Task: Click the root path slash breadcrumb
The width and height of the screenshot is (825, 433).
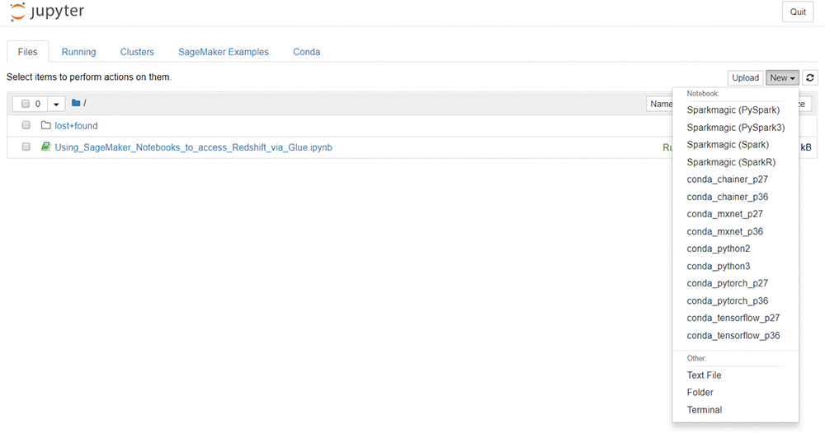Action: (85, 103)
